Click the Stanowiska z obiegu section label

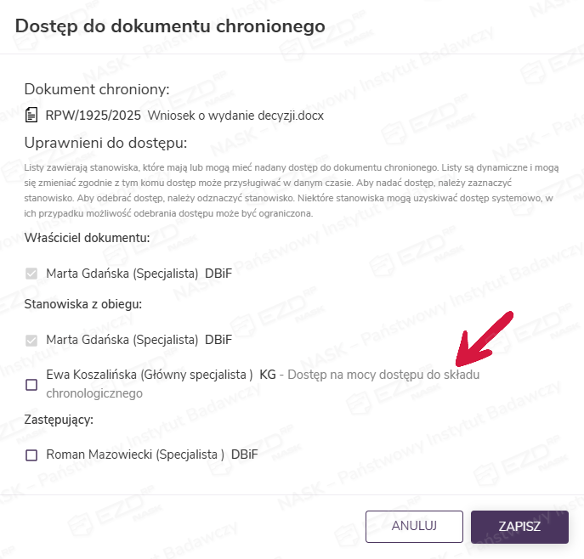pyautogui.click(x=82, y=303)
